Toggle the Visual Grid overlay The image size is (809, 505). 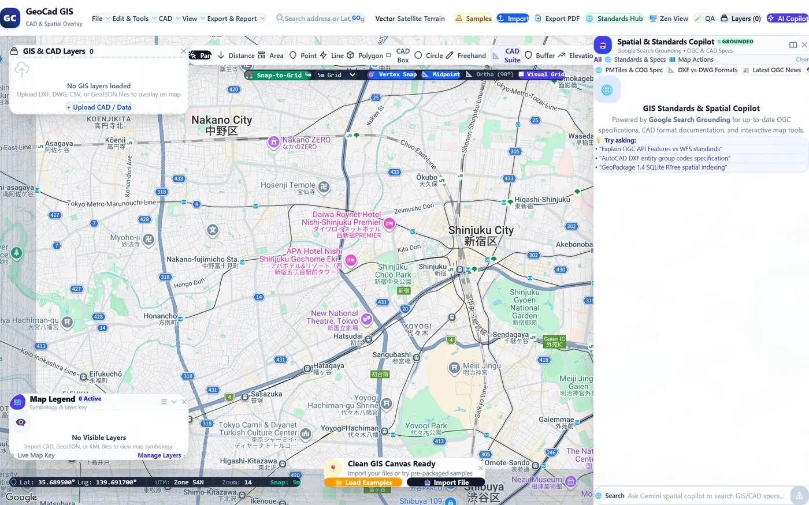(x=541, y=74)
